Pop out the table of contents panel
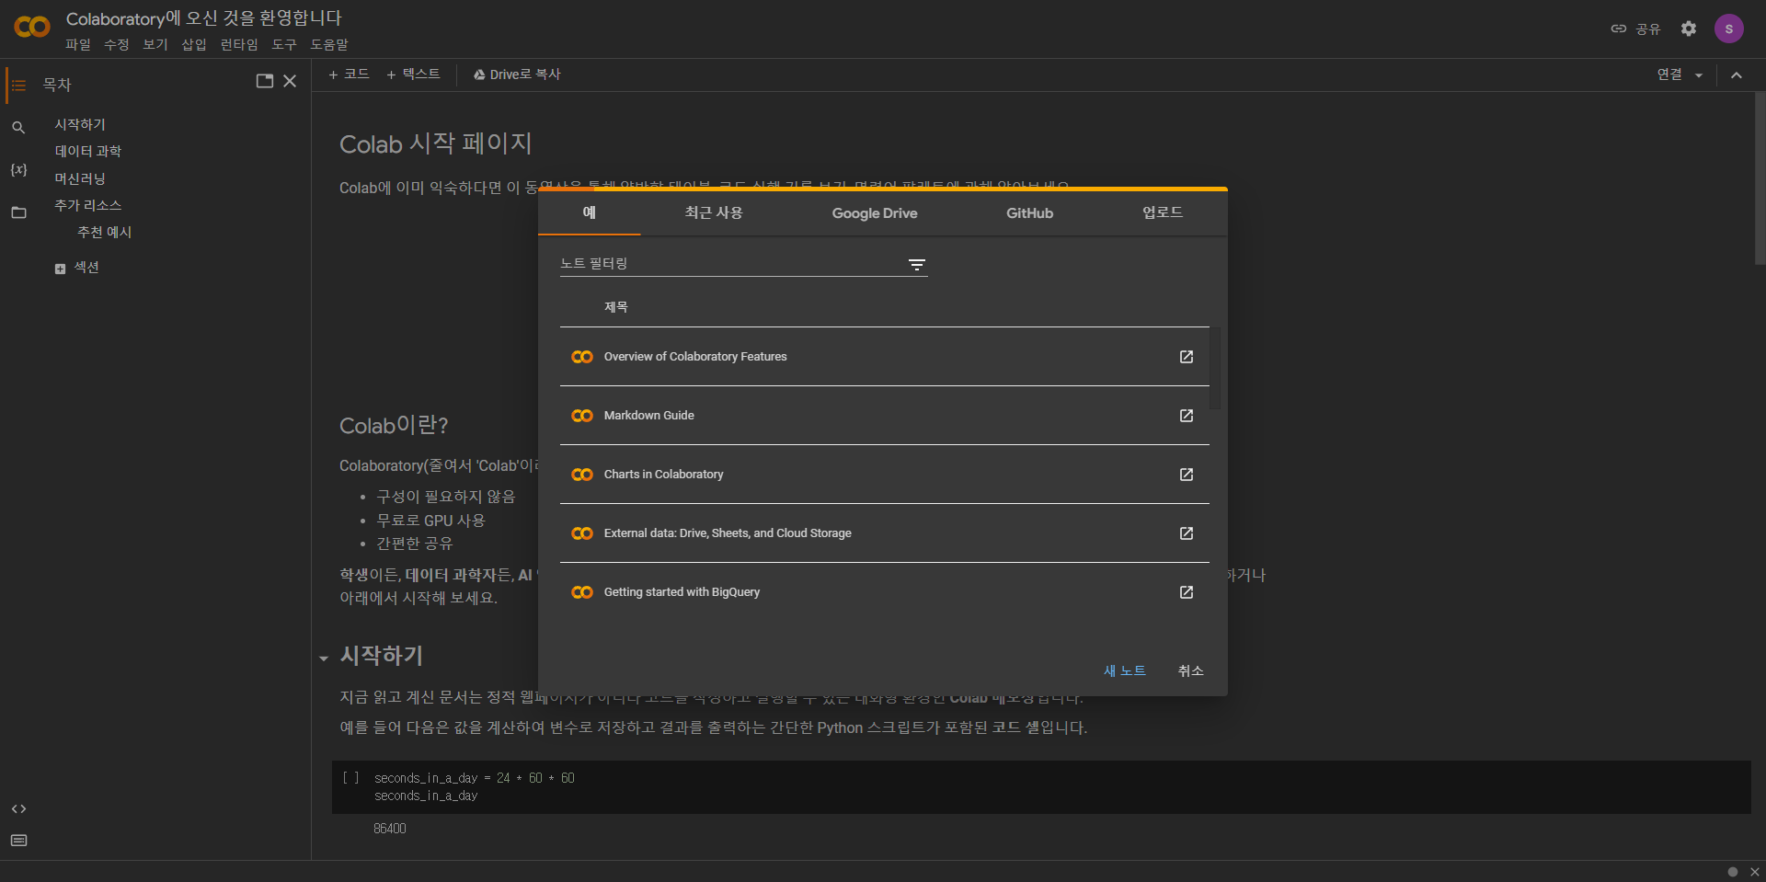The image size is (1766, 882). (265, 81)
